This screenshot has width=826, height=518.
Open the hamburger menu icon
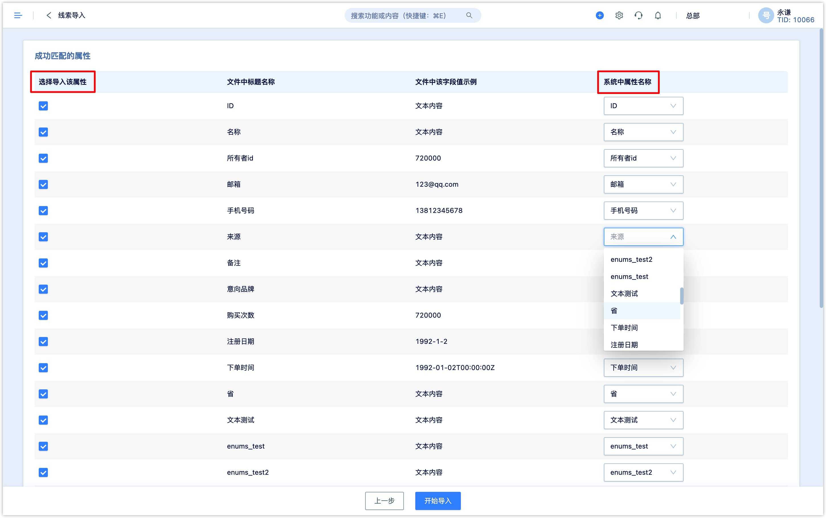18,15
